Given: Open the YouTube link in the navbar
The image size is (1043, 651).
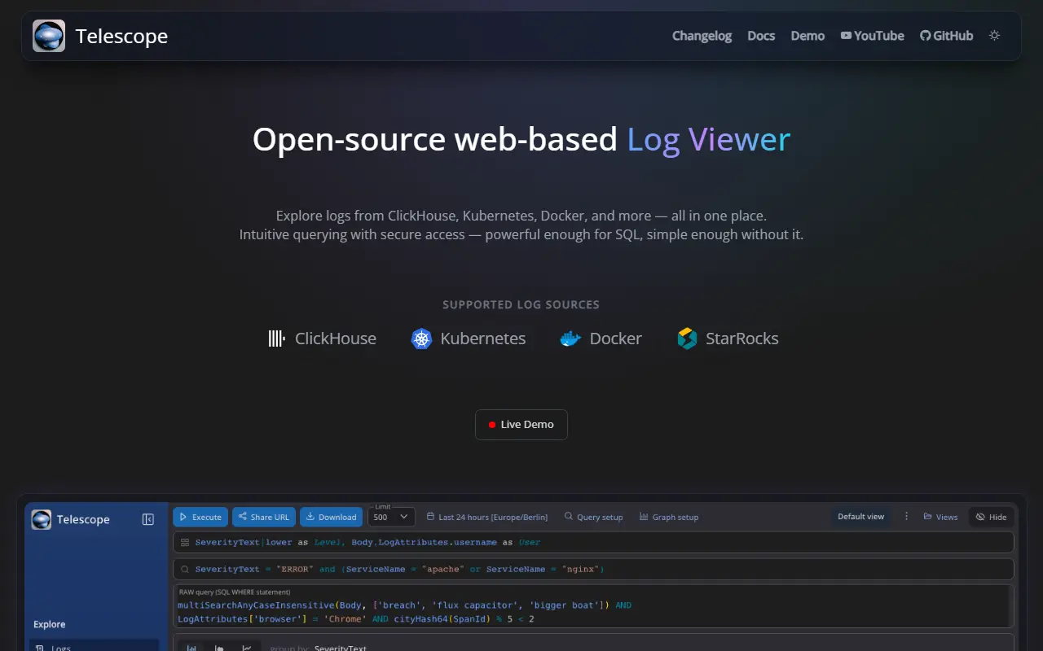Looking at the screenshot, I should click(872, 36).
